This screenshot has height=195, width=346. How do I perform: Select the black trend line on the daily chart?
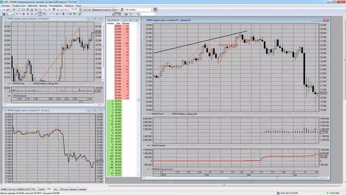(200, 42)
